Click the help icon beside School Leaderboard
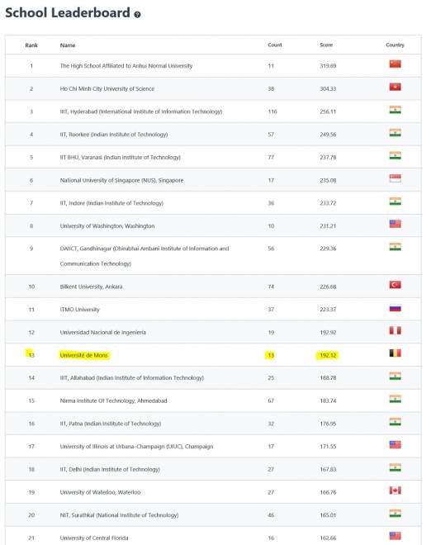 click(x=137, y=15)
